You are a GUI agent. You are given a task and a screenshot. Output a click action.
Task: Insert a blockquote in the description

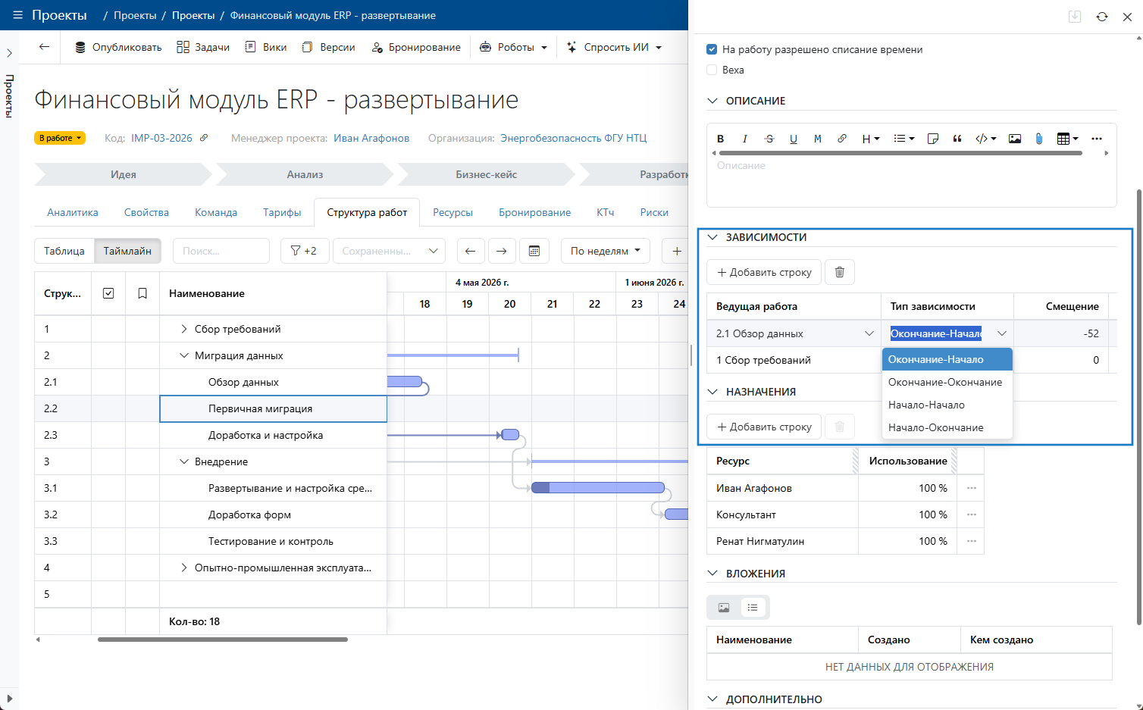[957, 139]
